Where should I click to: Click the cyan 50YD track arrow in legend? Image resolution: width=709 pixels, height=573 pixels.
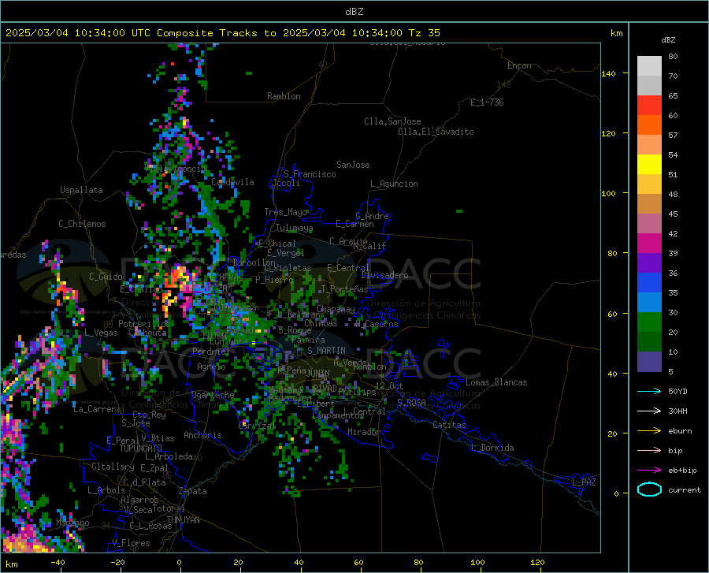649,391
